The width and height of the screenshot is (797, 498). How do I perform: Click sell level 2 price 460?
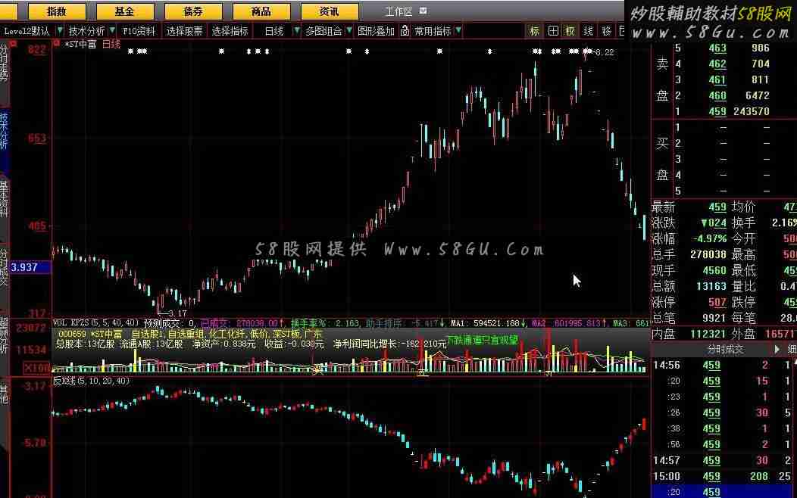[717, 95]
